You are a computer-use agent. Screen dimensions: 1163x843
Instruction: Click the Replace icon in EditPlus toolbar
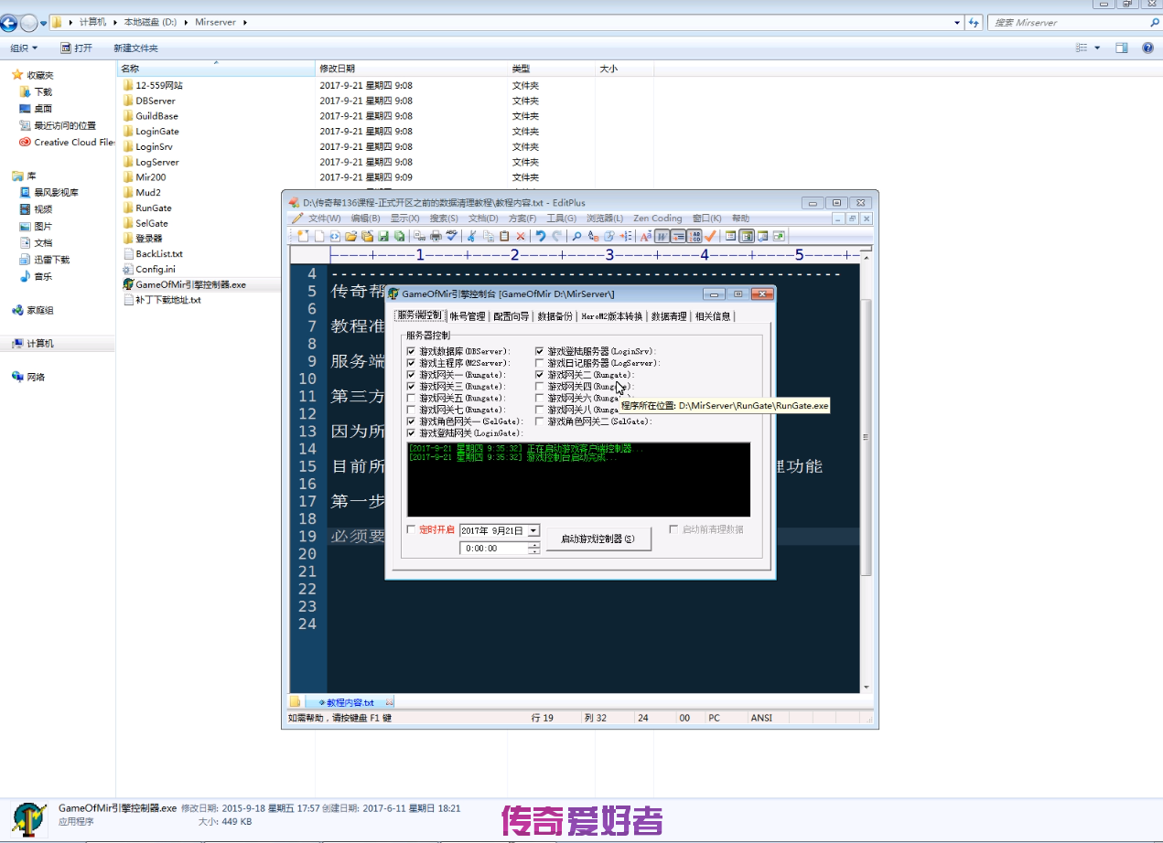click(x=593, y=236)
